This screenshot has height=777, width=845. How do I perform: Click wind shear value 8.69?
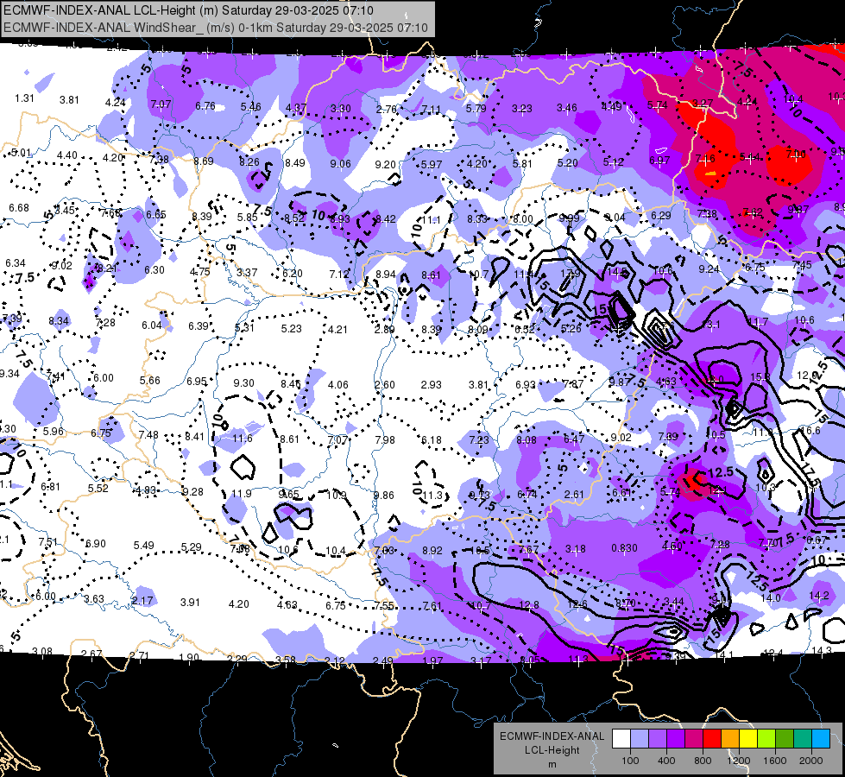pos(204,161)
